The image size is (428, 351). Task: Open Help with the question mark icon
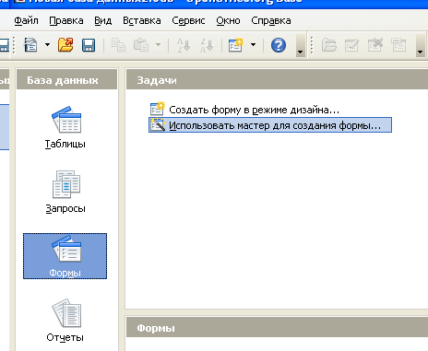pyautogui.click(x=279, y=45)
